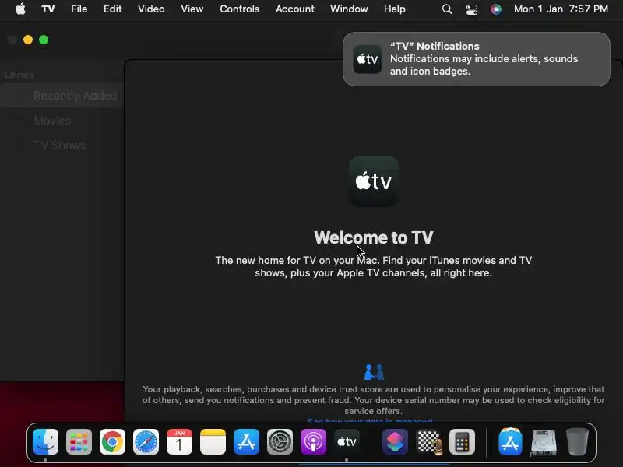
Task: Click the Apple TV icon in notification
Action: (x=367, y=59)
